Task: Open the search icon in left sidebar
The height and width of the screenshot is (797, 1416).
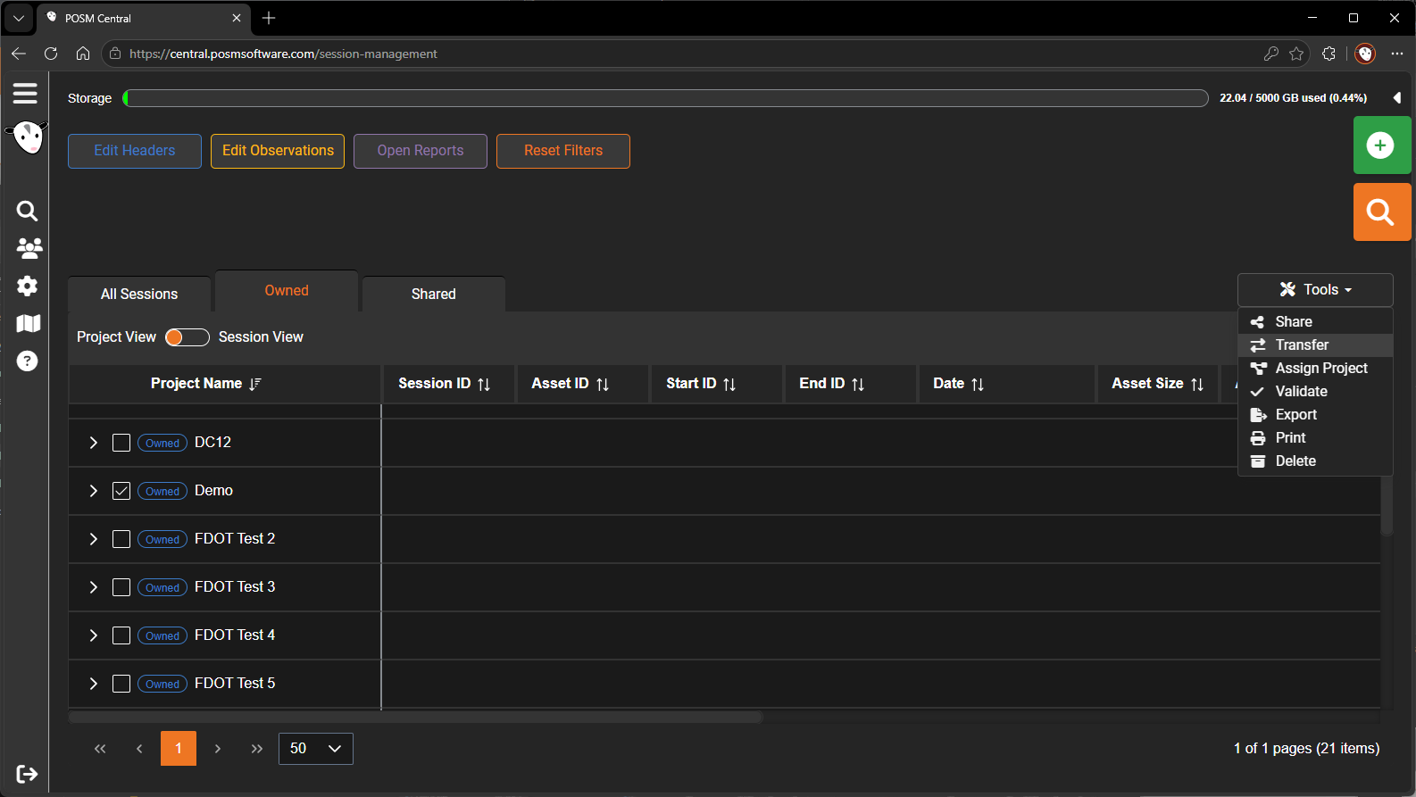Action: tap(28, 211)
